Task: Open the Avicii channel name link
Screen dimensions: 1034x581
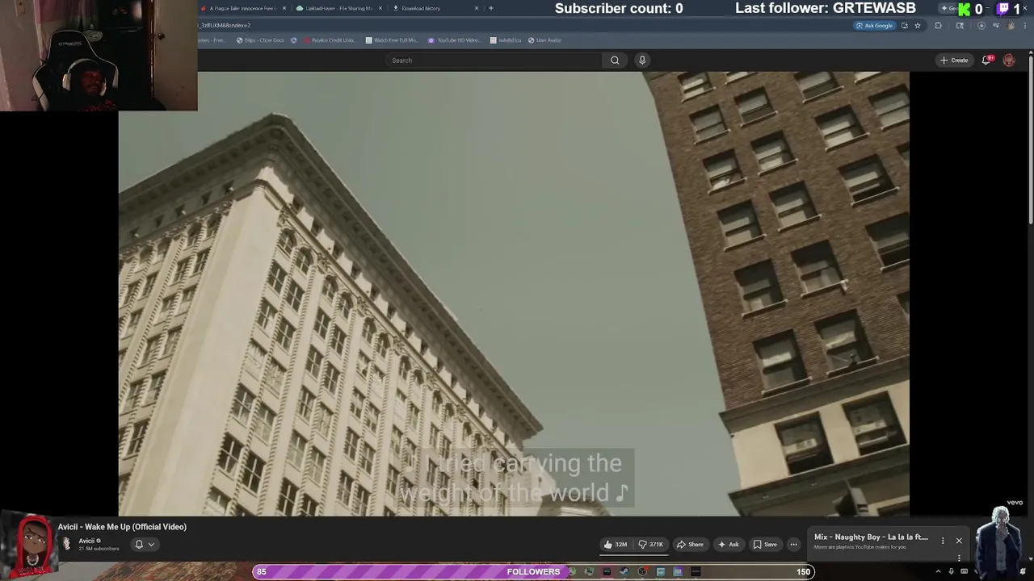Action: click(x=86, y=541)
